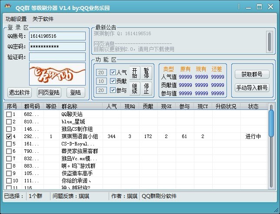This screenshot has width=280, height=214.
Task: Minimize the window
Action: click(x=248, y=7)
